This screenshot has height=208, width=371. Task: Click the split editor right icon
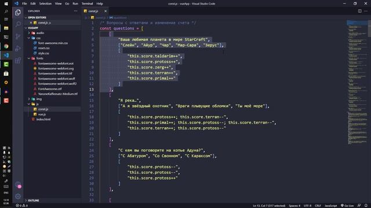359,11
